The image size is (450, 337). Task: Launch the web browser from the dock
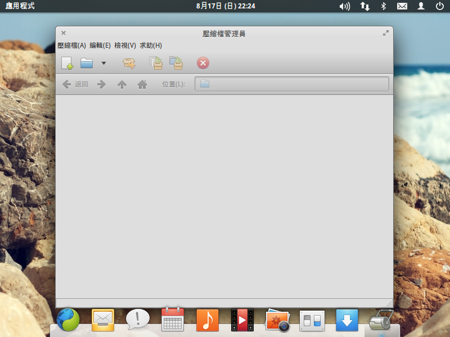(x=68, y=320)
